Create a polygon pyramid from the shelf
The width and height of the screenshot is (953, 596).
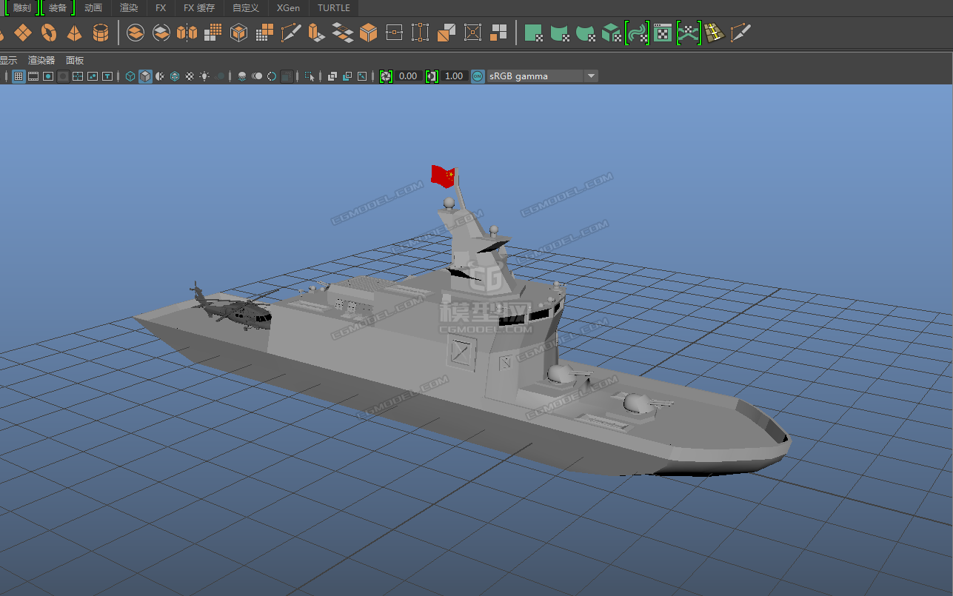coord(74,33)
